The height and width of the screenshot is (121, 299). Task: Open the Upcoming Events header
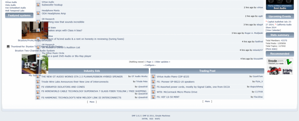[x=280, y=16]
